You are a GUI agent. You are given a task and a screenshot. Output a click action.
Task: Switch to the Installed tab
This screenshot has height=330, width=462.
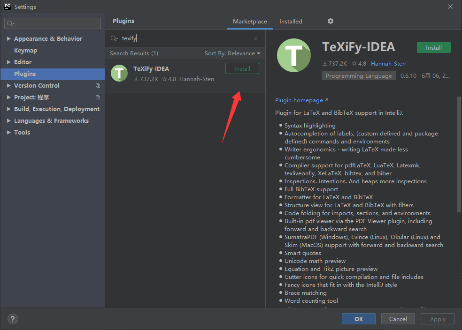pos(291,22)
